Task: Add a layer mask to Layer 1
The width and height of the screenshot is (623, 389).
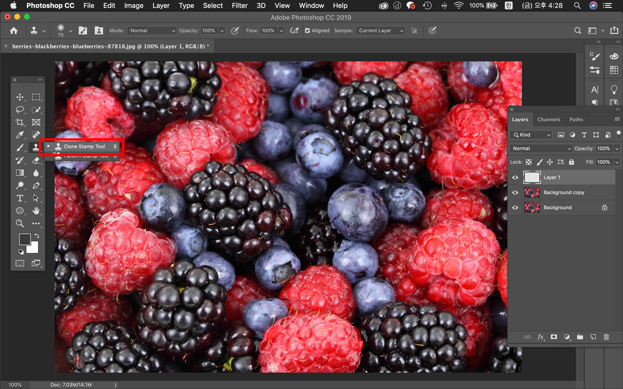Action: click(553, 337)
